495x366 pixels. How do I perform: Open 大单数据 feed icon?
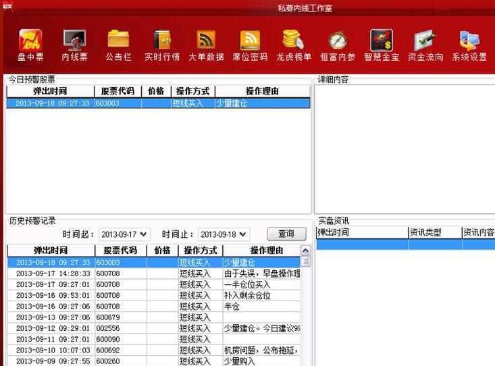206,41
